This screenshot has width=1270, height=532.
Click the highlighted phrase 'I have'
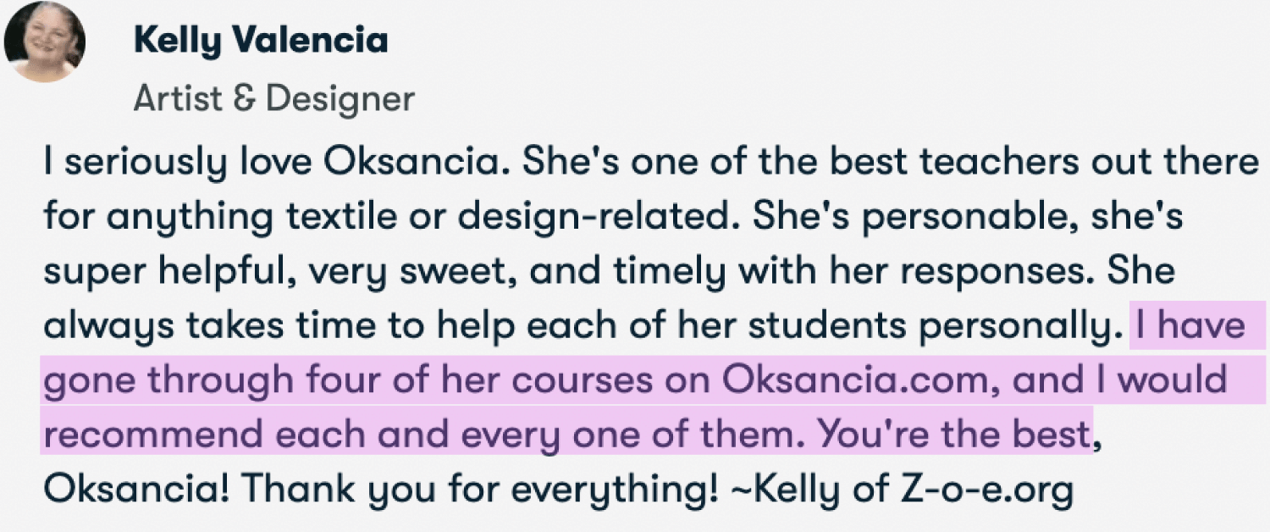tap(1190, 325)
